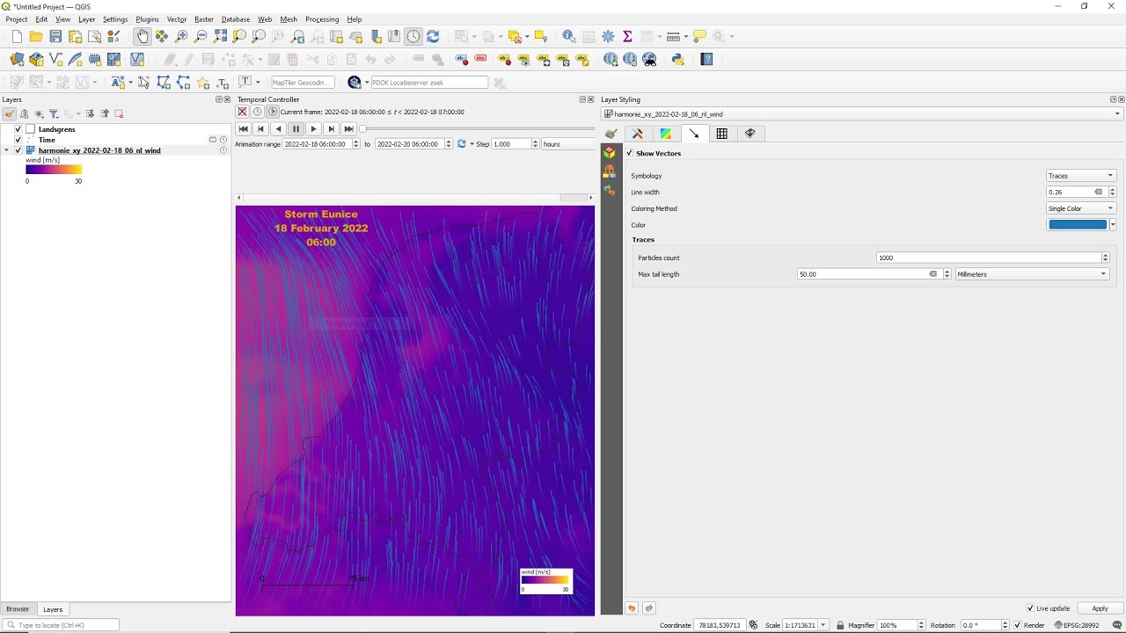The width and height of the screenshot is (1126, 633).
Task: Open the hours step unit dropdown
Action: point(567,144)
